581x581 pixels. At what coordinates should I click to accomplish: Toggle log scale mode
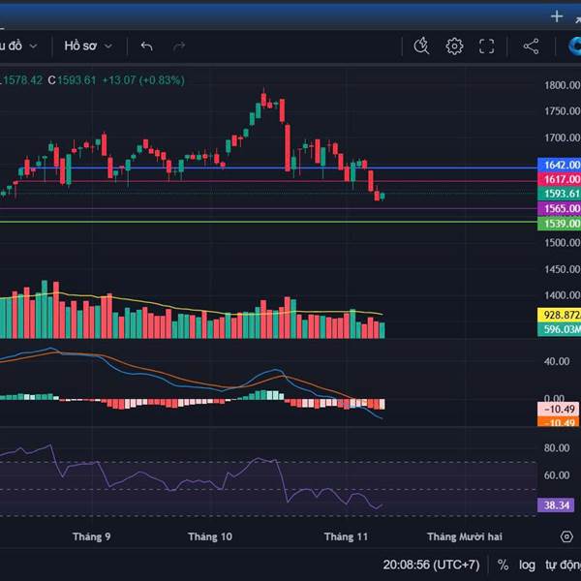[x=527, y=565]
